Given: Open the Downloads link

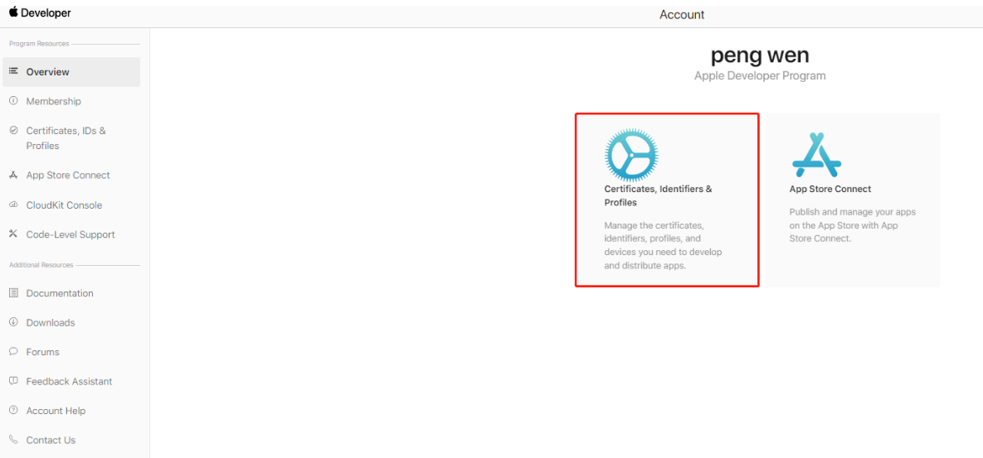Looking at the screenshot, I should [x=50, y=323].
